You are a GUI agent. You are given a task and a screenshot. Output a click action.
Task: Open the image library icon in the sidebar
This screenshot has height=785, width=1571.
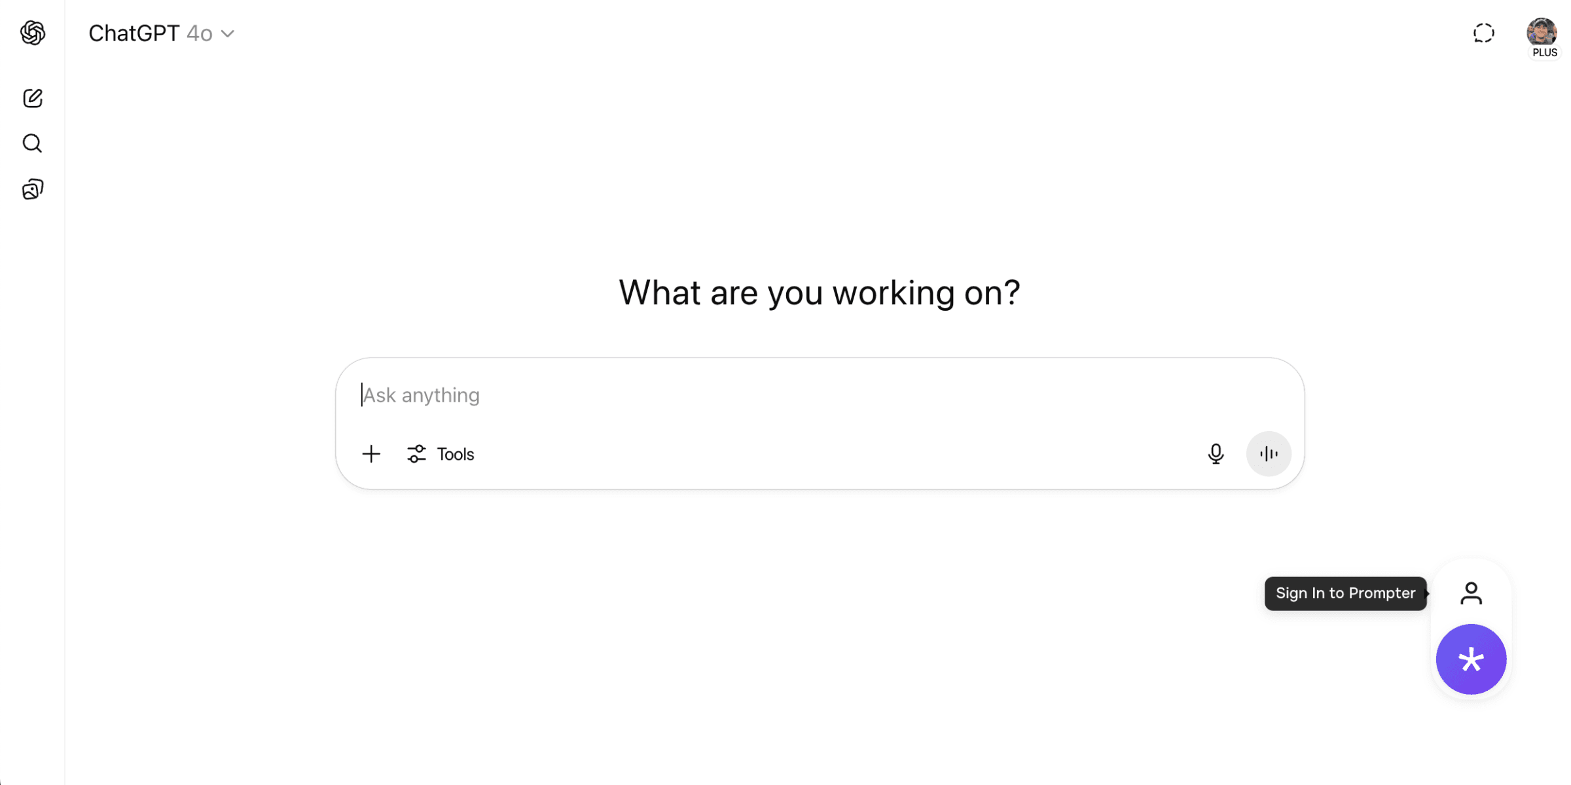pos(33,189)
